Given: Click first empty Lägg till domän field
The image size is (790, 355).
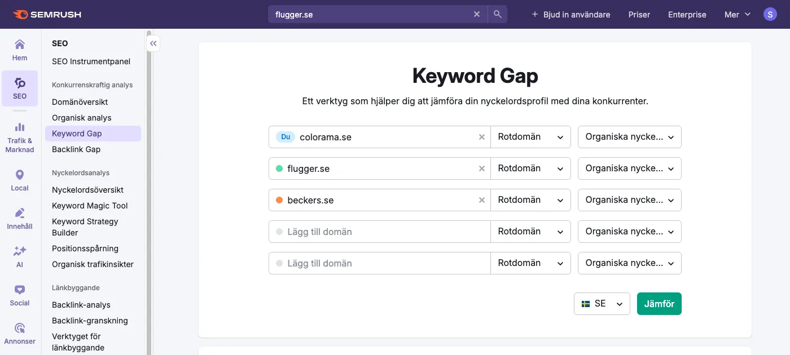Looking at the screenshot, I should (379, 232).
